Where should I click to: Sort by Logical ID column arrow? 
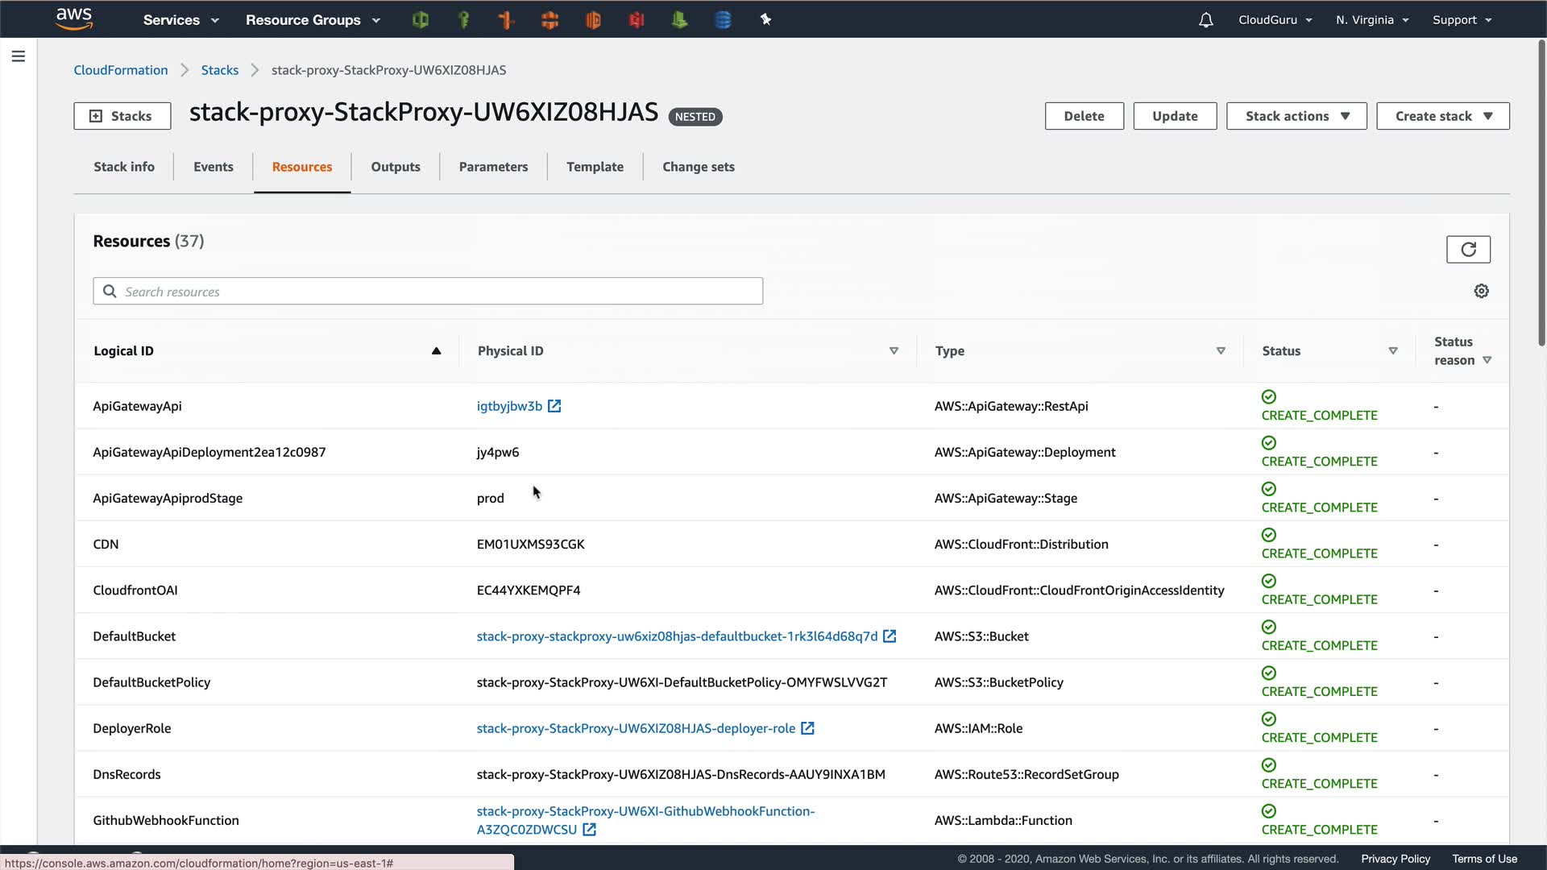(x=436, y=351)
